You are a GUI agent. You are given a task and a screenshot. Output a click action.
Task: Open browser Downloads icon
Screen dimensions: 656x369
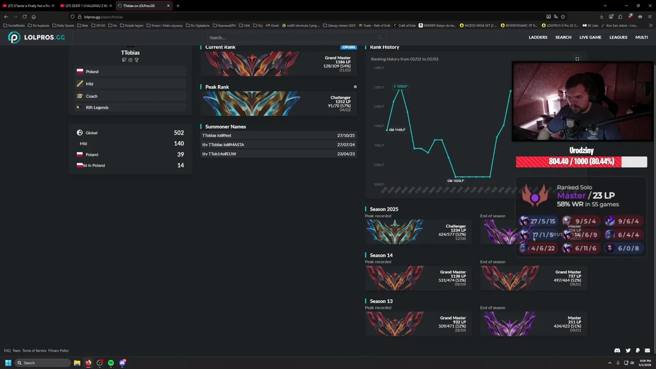602,16
